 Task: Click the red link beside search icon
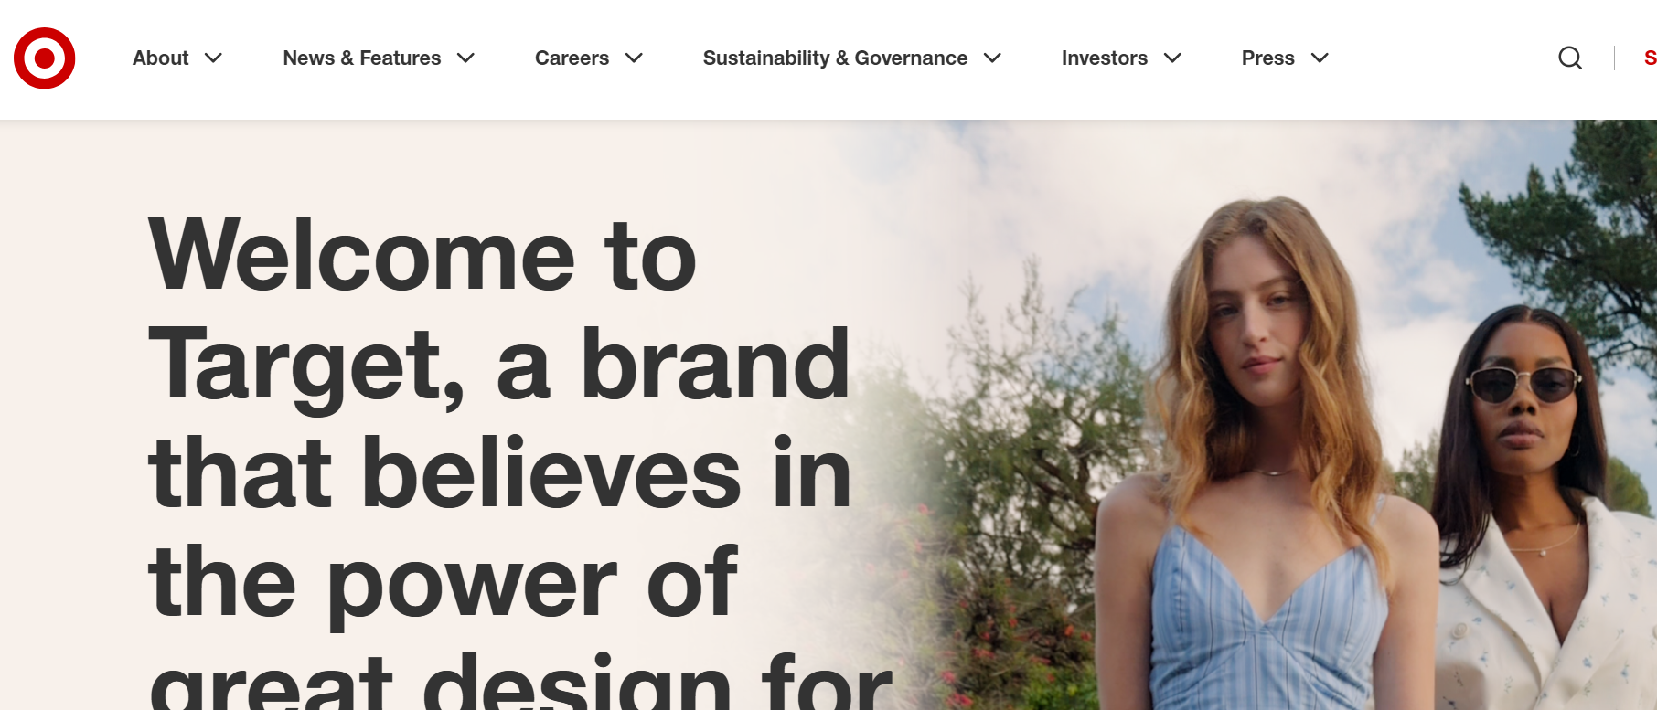(1650, 58)
